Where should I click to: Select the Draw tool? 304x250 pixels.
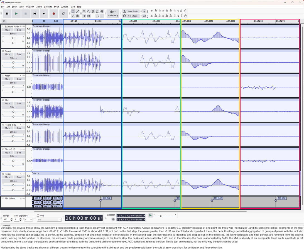pyautogui.click(x=73, y=16)
